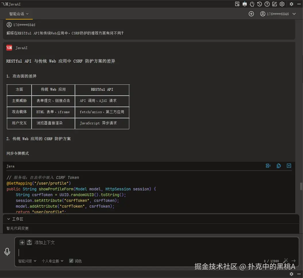The height and width of the screenshot is (278, 303).
Task: Click the microphone voice input icon
Action: (7, 252)
